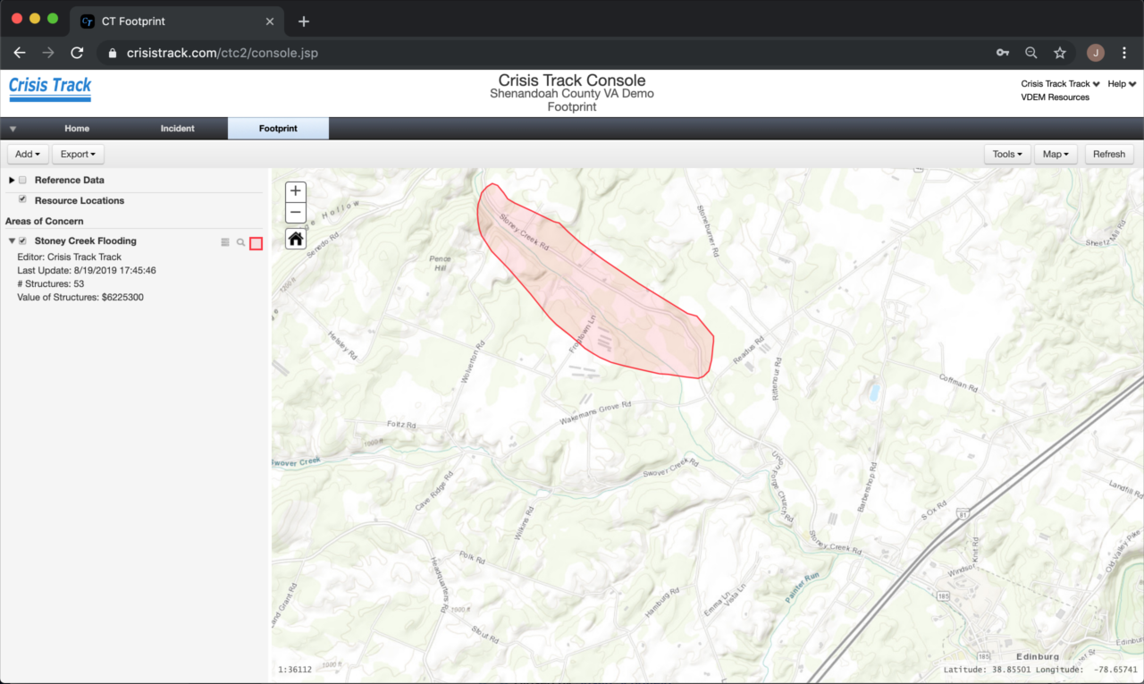The width and height of the screenshot is (1144, 684).
Task: Click the magnifier icon beside Stoney Creek Flooding
Action: [240, 241]
